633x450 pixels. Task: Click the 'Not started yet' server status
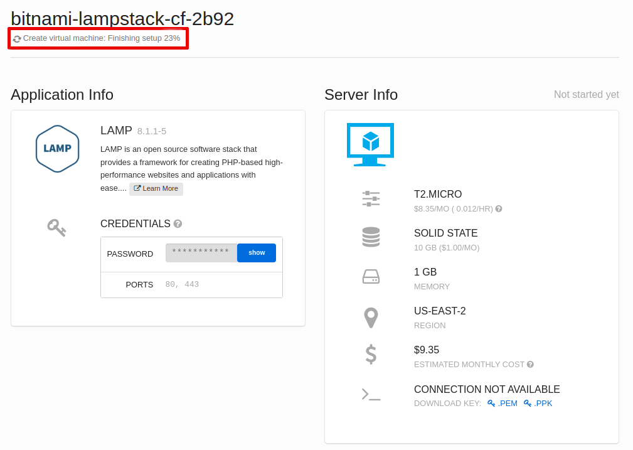[586, 95]
